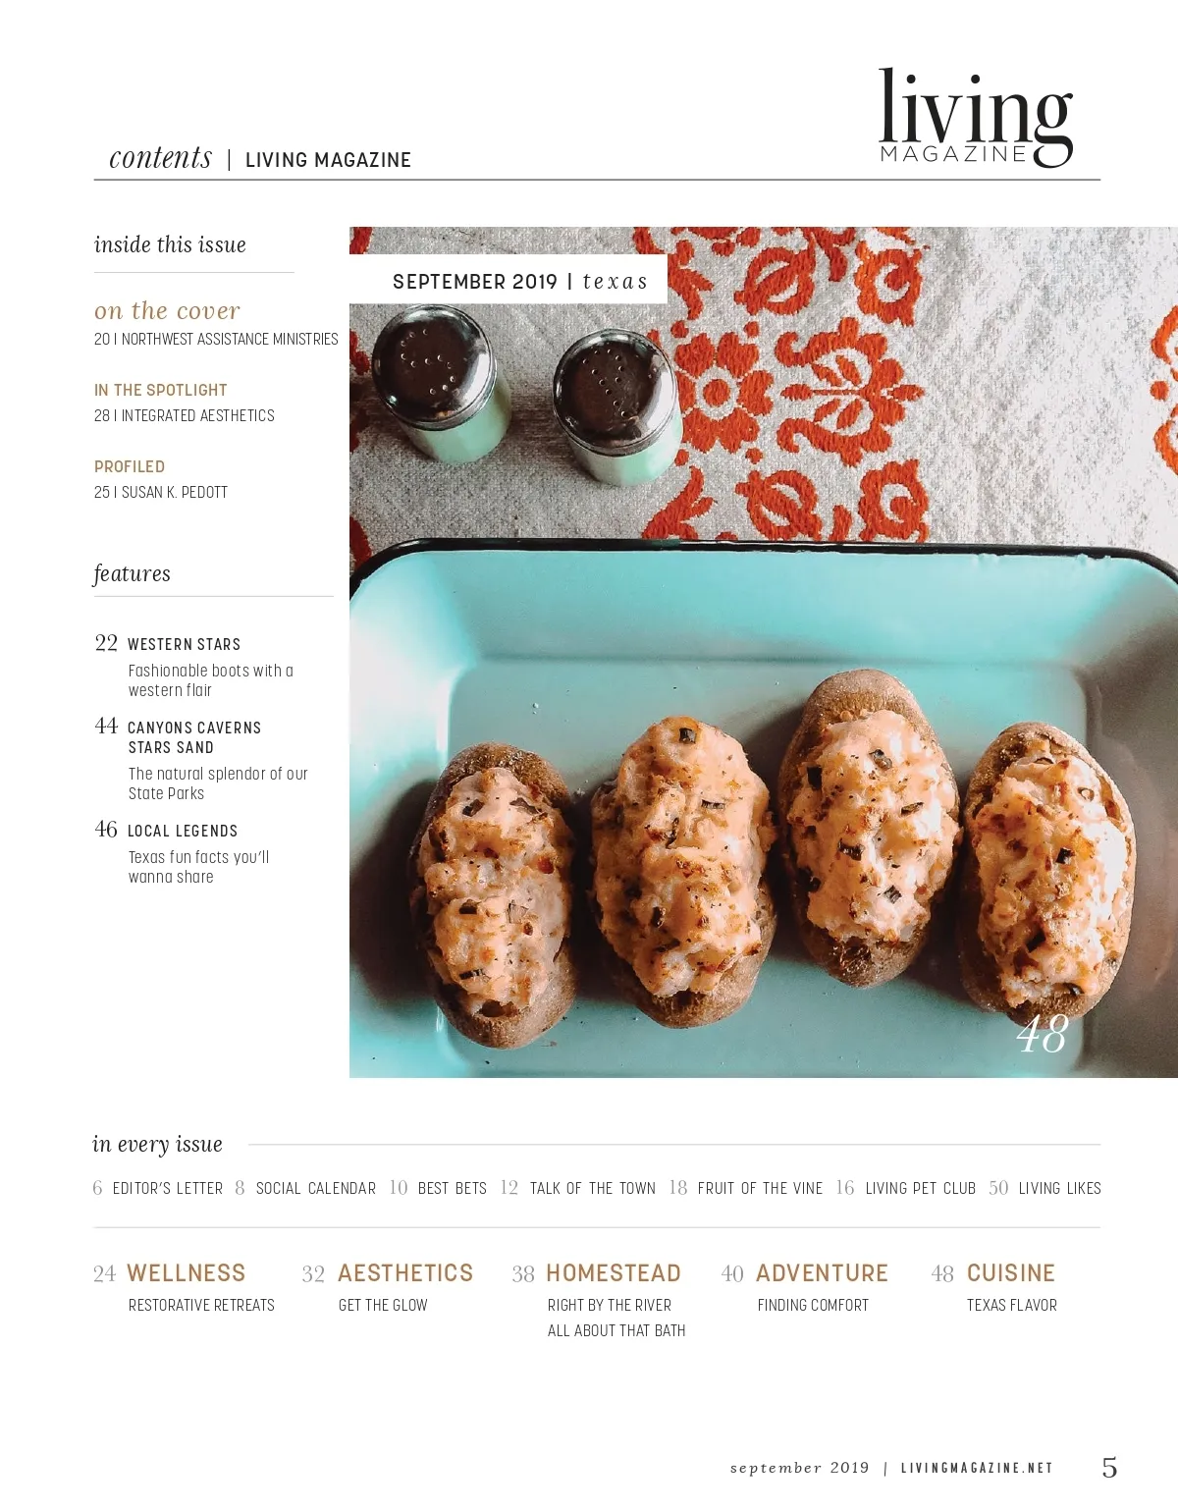The image size is (1178, 1510).
Task: Go to Social Calendar section
Action: coord(316,1188)
